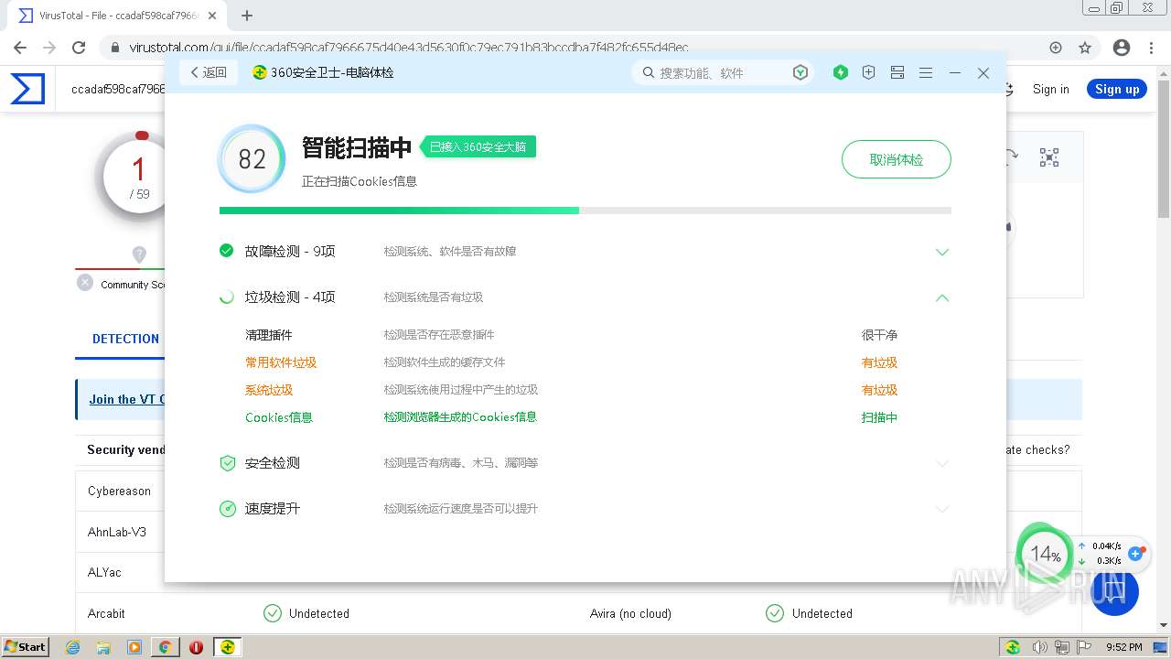The image size is (1171, 659).
Task: Click the VirusTotal graph/similar icon
Action: point(1049,157)
